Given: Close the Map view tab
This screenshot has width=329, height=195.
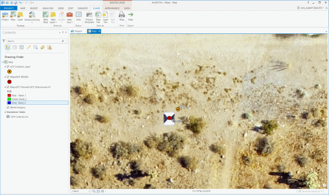Looking at the screenshot, I should click(x=99, y=31).
